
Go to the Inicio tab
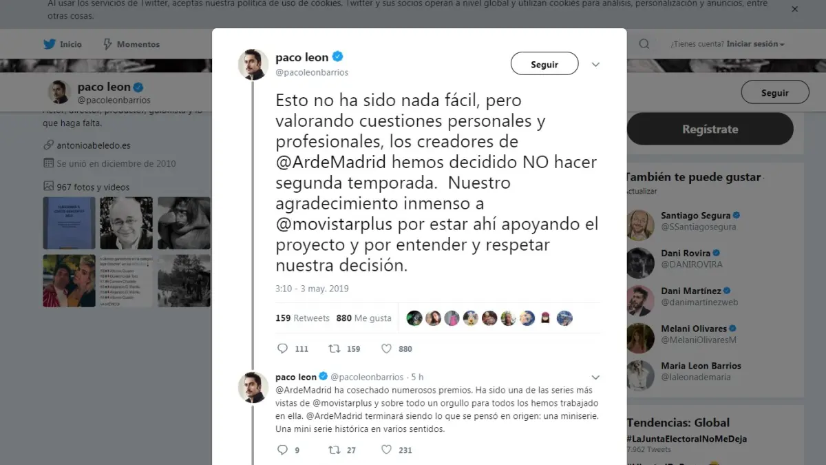click(x=63, y=44)
